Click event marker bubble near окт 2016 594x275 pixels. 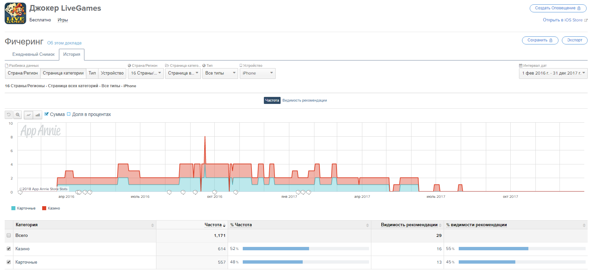pyautogui.click(x=215, y=192)
